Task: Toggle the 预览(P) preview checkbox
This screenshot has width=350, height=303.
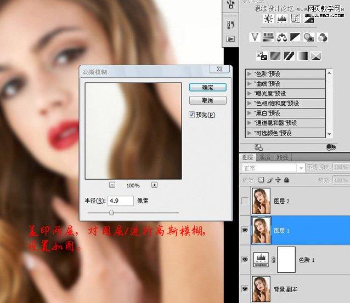Action: pyautogui.click(x=192, y=115)
